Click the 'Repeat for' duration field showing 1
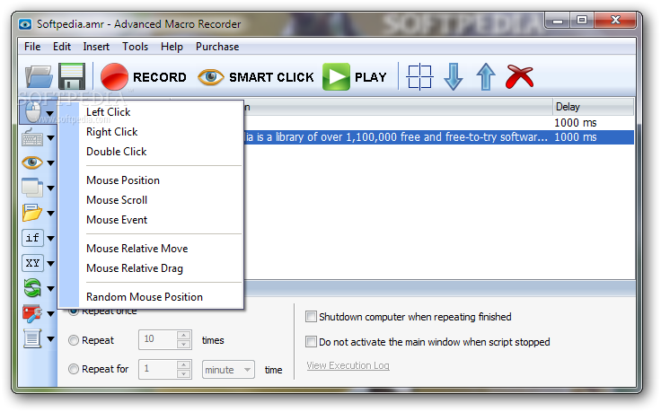 point(158,369)
